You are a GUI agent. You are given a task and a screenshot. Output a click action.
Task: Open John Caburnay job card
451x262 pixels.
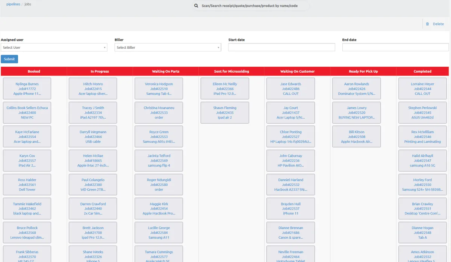coord(291,160)
